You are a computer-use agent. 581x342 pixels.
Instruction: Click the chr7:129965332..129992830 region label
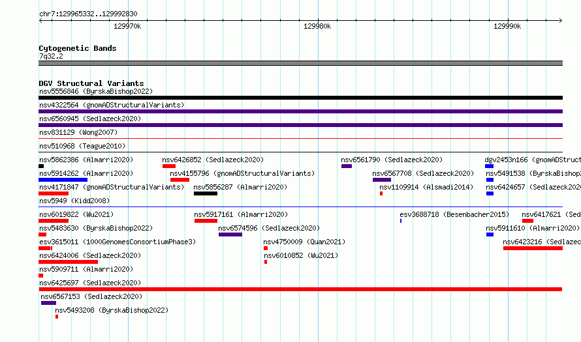point(88,14)
